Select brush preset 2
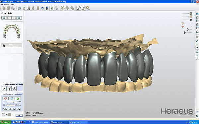 pyautogui.click(x=9, y=109)
